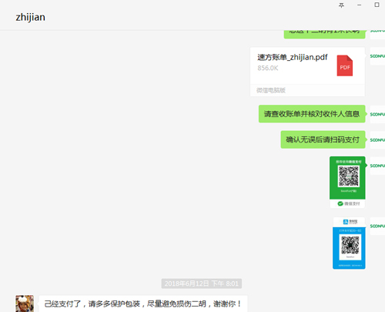This screenshot has height=312, width=385.
Task: Select the message 请查收账单并核对收件人信息
Action: coord(312,114)
